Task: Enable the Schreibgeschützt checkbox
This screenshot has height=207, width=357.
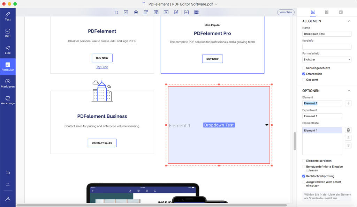Action: [x=304, y=68]
